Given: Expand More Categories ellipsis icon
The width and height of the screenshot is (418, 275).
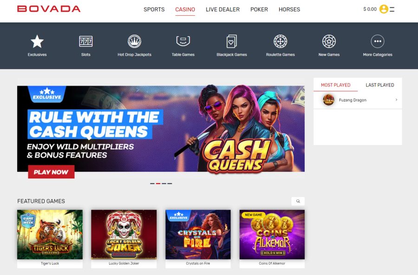Looking at the screenshot, I should [x=378, y=41].
